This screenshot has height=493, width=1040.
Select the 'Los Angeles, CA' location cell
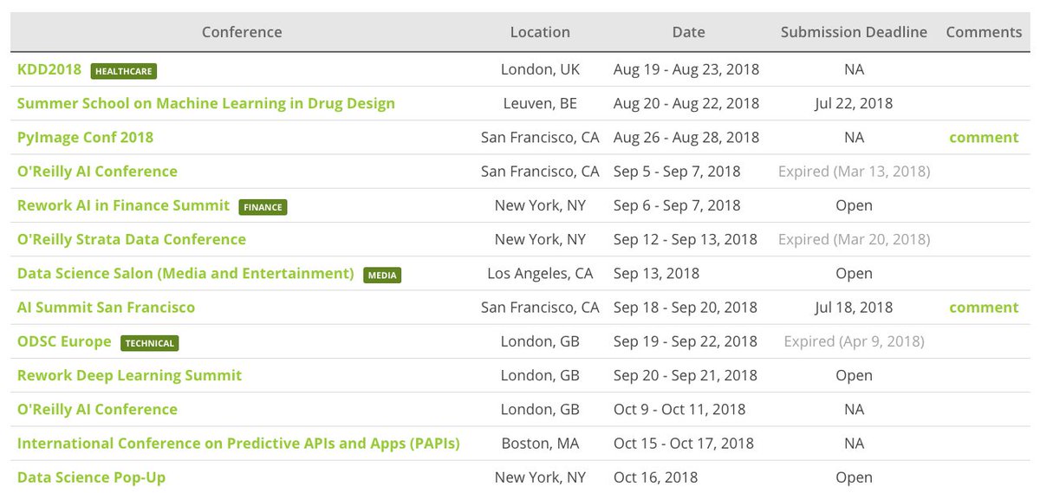coord(540,273)
